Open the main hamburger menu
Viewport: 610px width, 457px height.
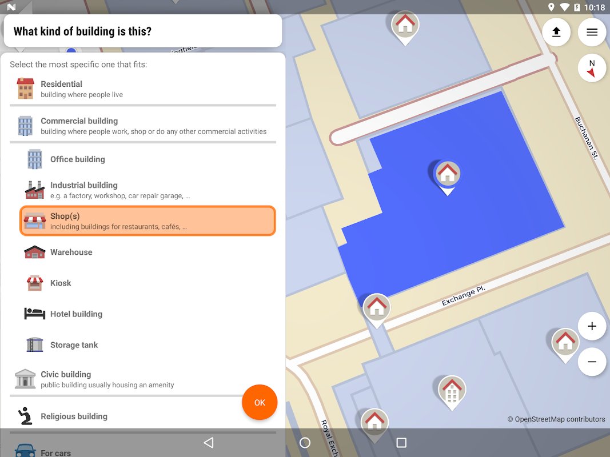pos(592,32)
